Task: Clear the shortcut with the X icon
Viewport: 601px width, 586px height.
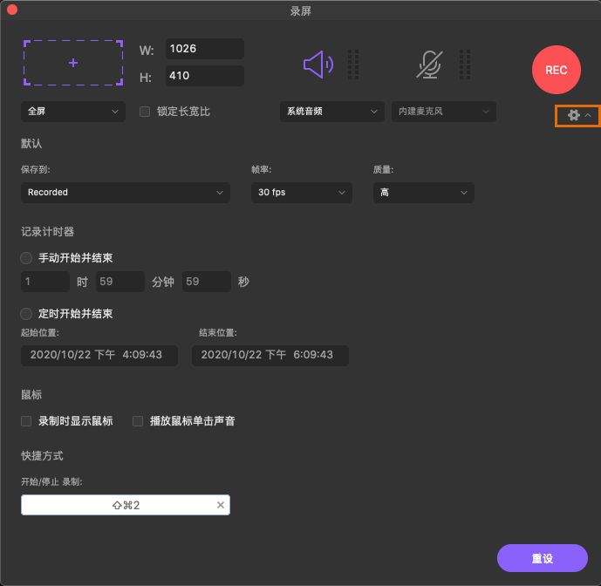Action: pyautogui.click(x=221, y=505)
